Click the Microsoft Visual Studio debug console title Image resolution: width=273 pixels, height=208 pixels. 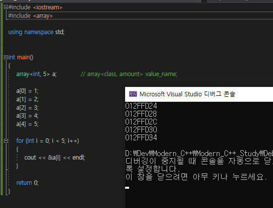[187, 94]
